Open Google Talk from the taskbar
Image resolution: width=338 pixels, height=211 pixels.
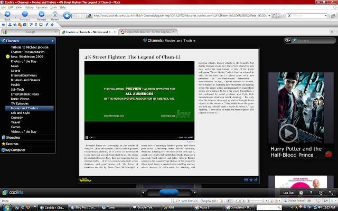click(146, 207)
